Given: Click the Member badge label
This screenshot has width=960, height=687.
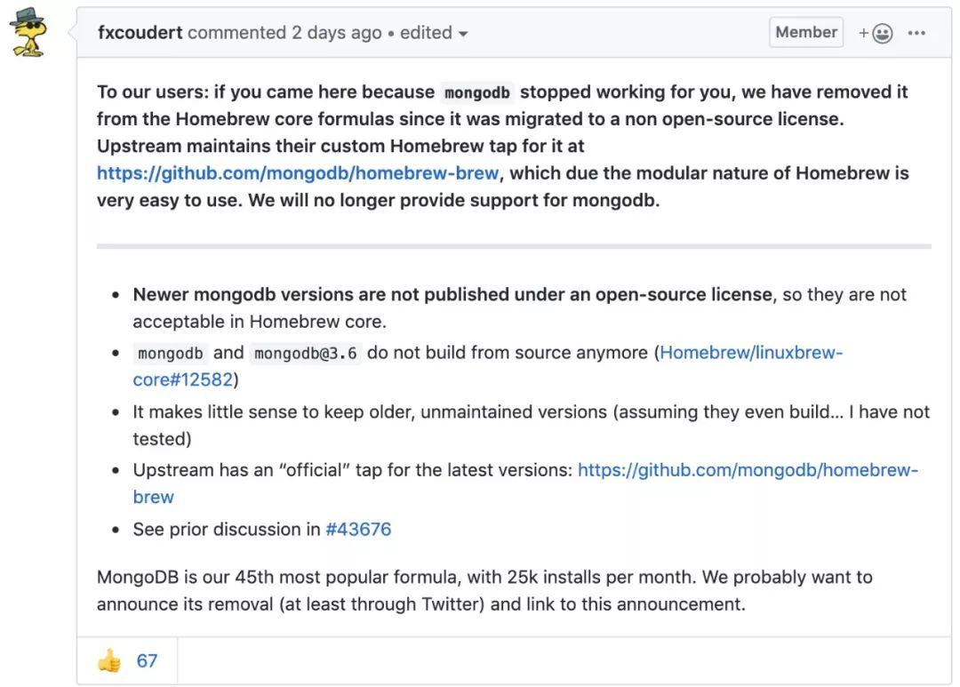Looking at the screenshot, I should (x=805, y=32).
